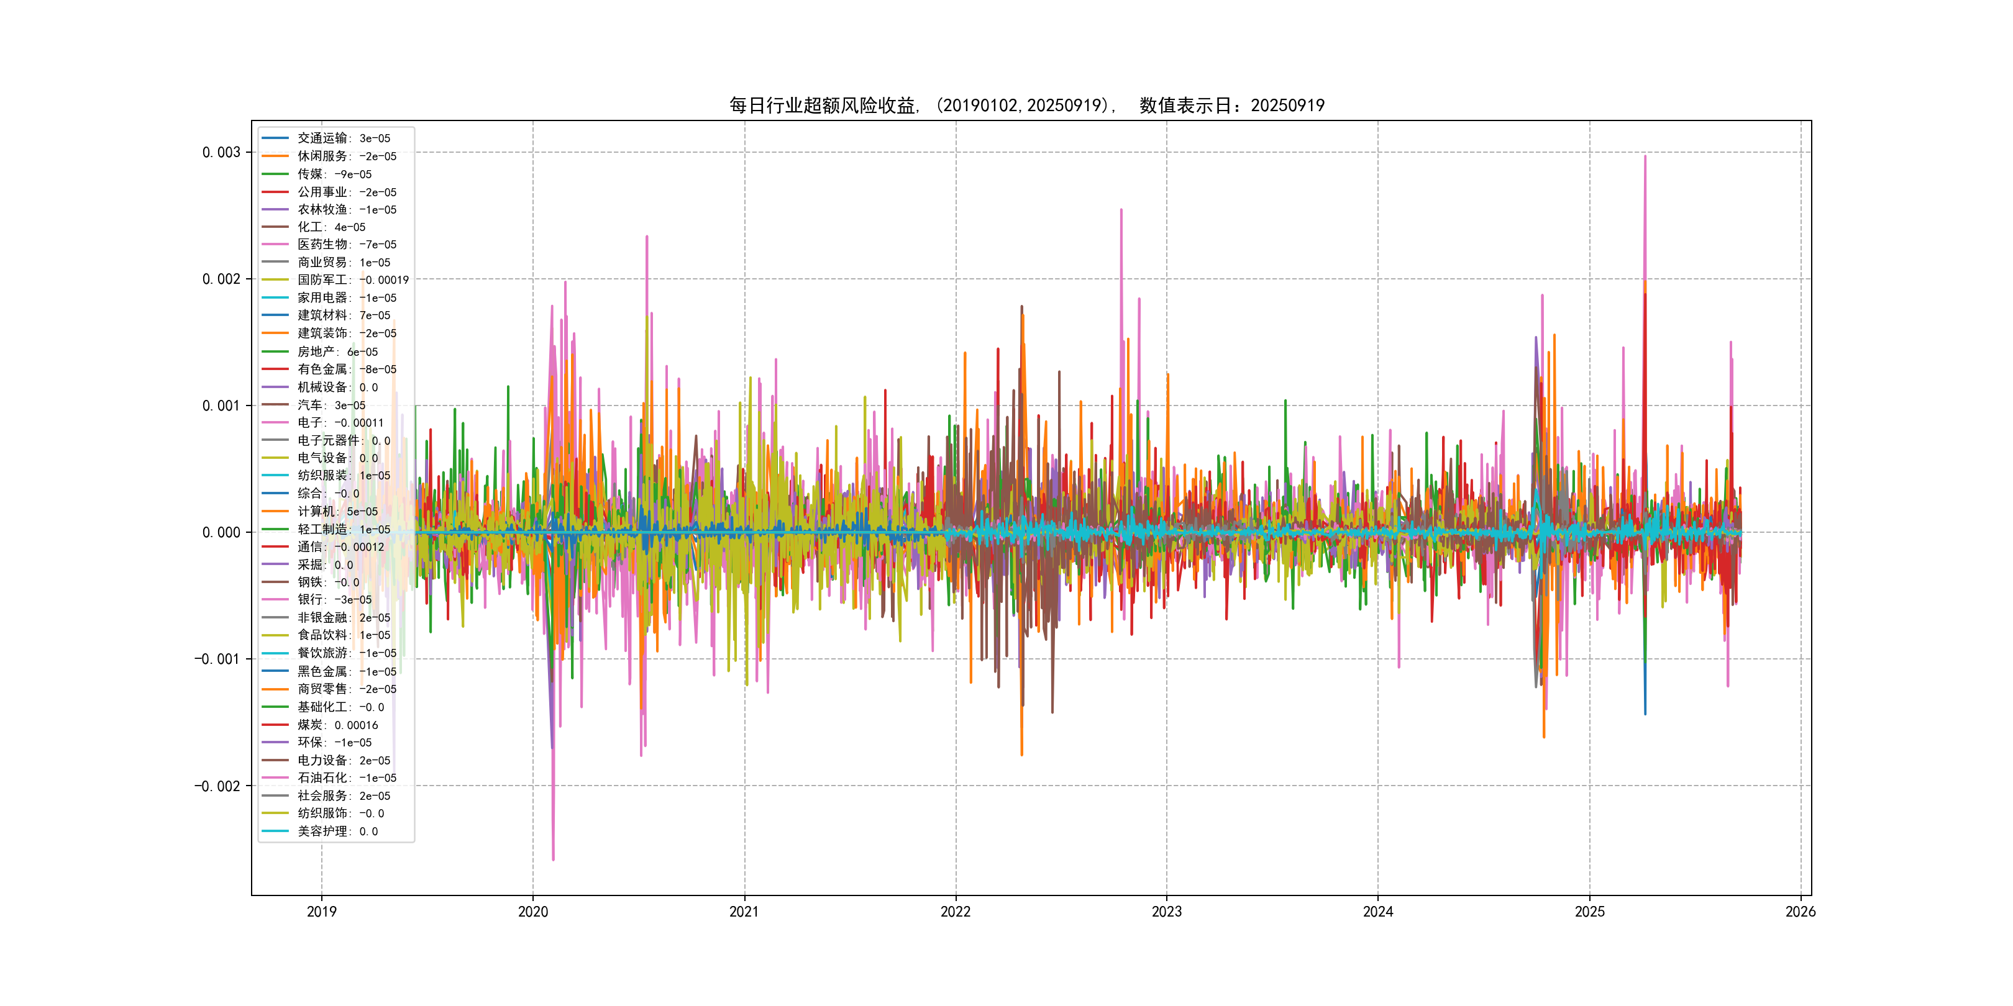Click the 交通运输 legend line swatch
2013x1006 pixels.
pos(275,138)
